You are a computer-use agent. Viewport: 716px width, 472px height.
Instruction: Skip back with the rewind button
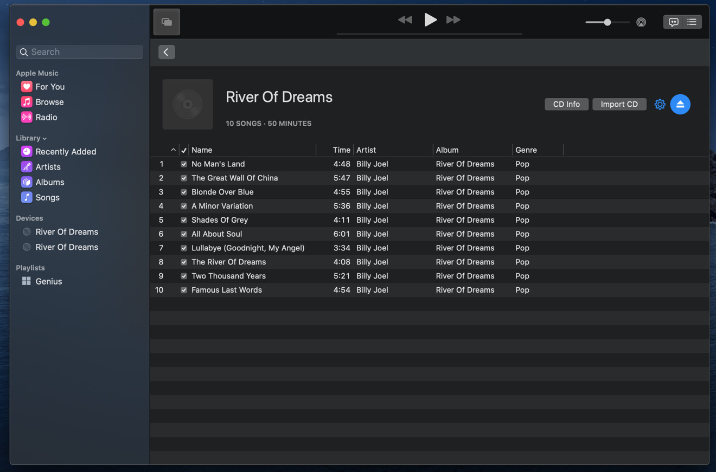tap(405, 20)
